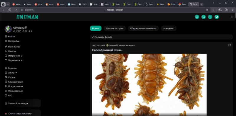The image size is (236, 116).
Task: Toggle the dark/light theme icon
Action: click(x=217, y=17)
